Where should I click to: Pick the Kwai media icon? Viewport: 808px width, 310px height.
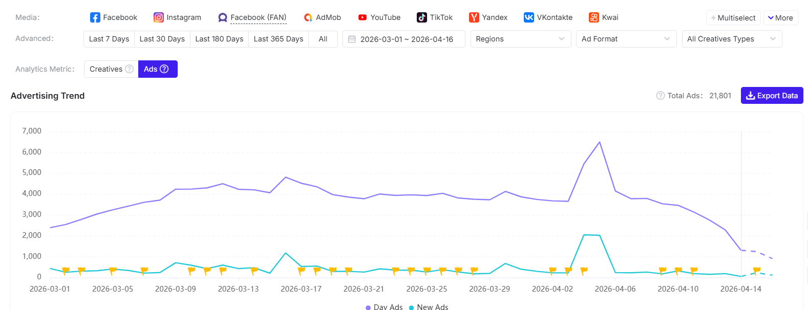[x=594, y=17]
